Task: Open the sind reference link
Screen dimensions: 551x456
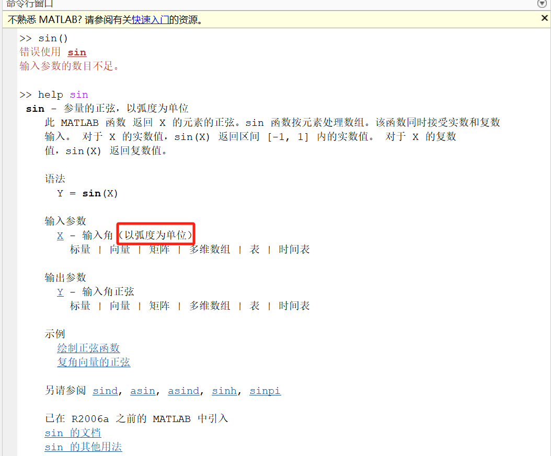Action: pyautogui.click(x=105, y=391)
